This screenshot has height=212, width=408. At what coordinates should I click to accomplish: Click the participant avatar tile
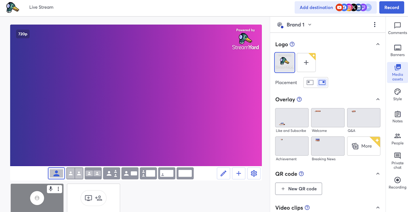[37, 198]
